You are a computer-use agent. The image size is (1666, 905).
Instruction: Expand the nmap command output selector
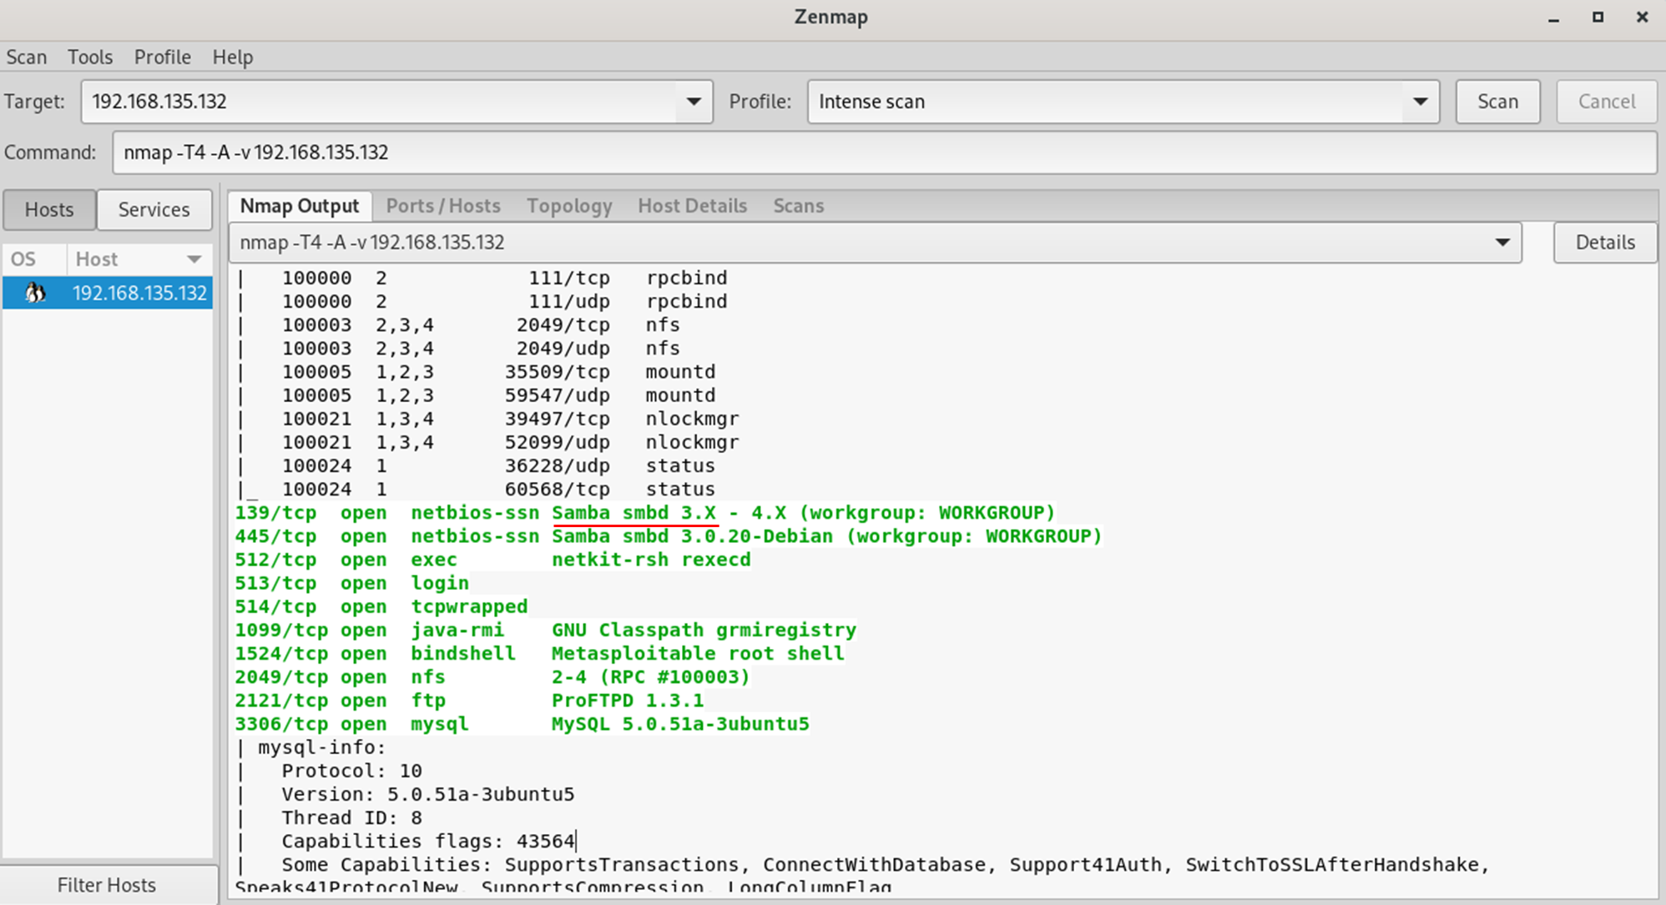pyautogui.click(x=1502, y=243)
